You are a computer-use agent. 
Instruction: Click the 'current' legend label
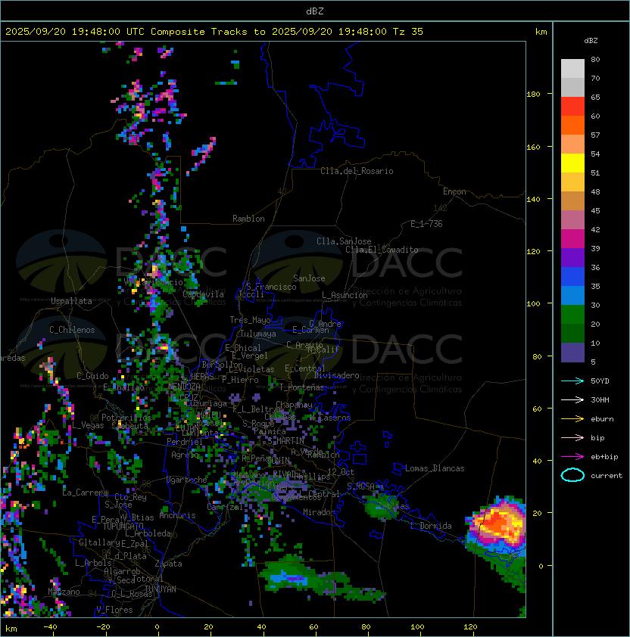pos(607,476)
